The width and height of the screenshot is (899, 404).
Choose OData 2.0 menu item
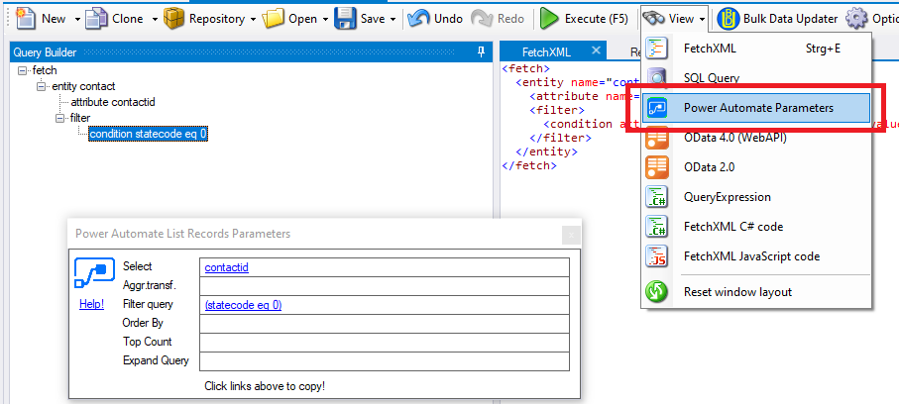(x=756, y=167)
